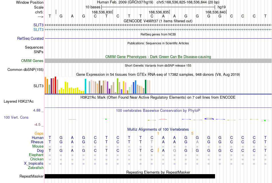The width and height of the screenshot is (272, 183).
Task: Select the OMIM Genes gray bar
Action: click(x=158, y=61)
